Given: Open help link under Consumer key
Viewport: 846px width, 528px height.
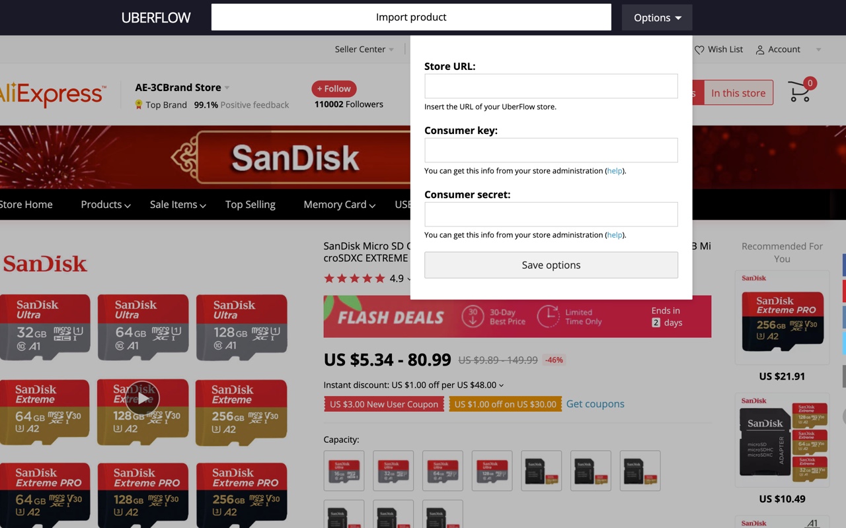Looking at the screenshot, I should [615, 171].
